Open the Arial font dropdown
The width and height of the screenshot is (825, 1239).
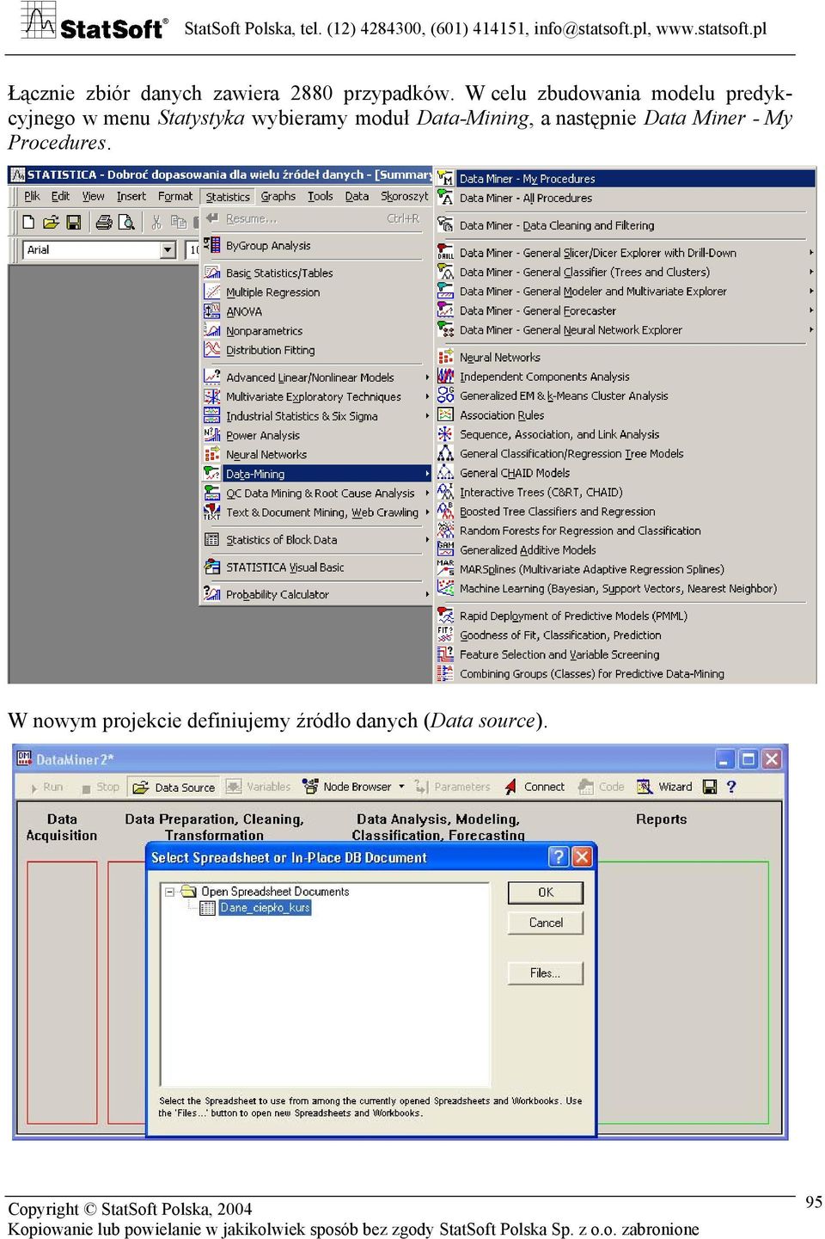tap(168, 249)
